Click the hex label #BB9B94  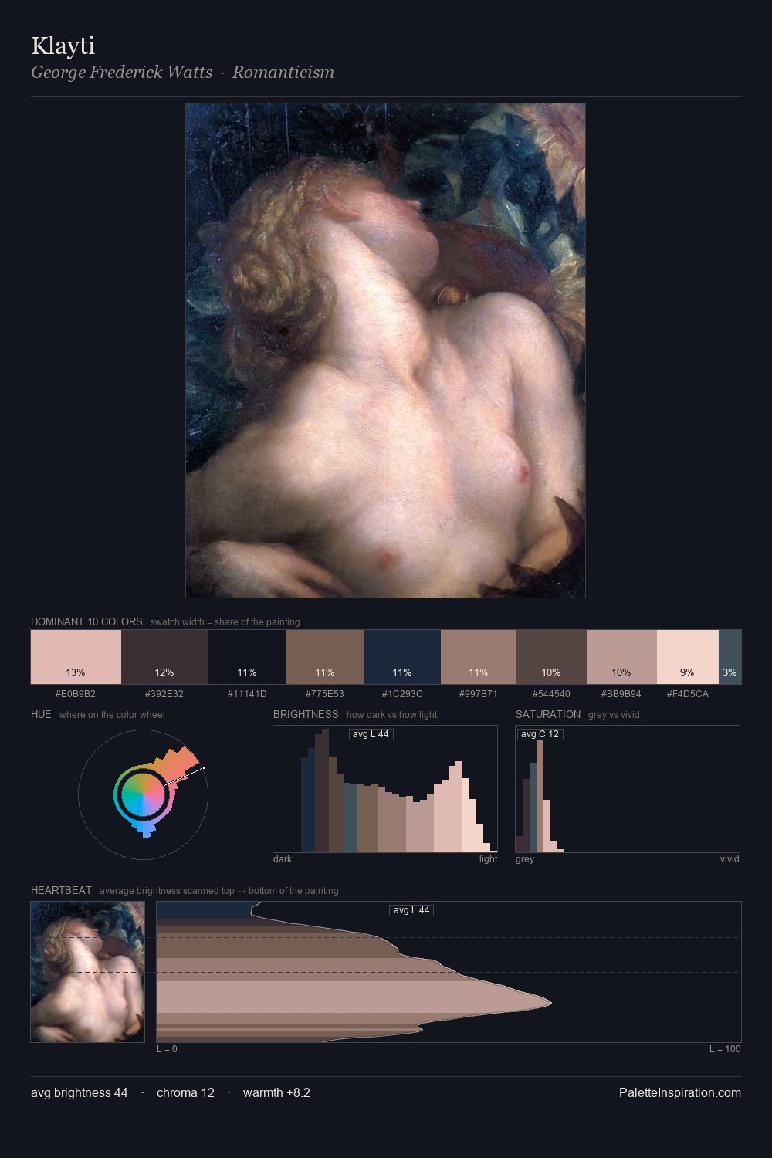(621, 694)
